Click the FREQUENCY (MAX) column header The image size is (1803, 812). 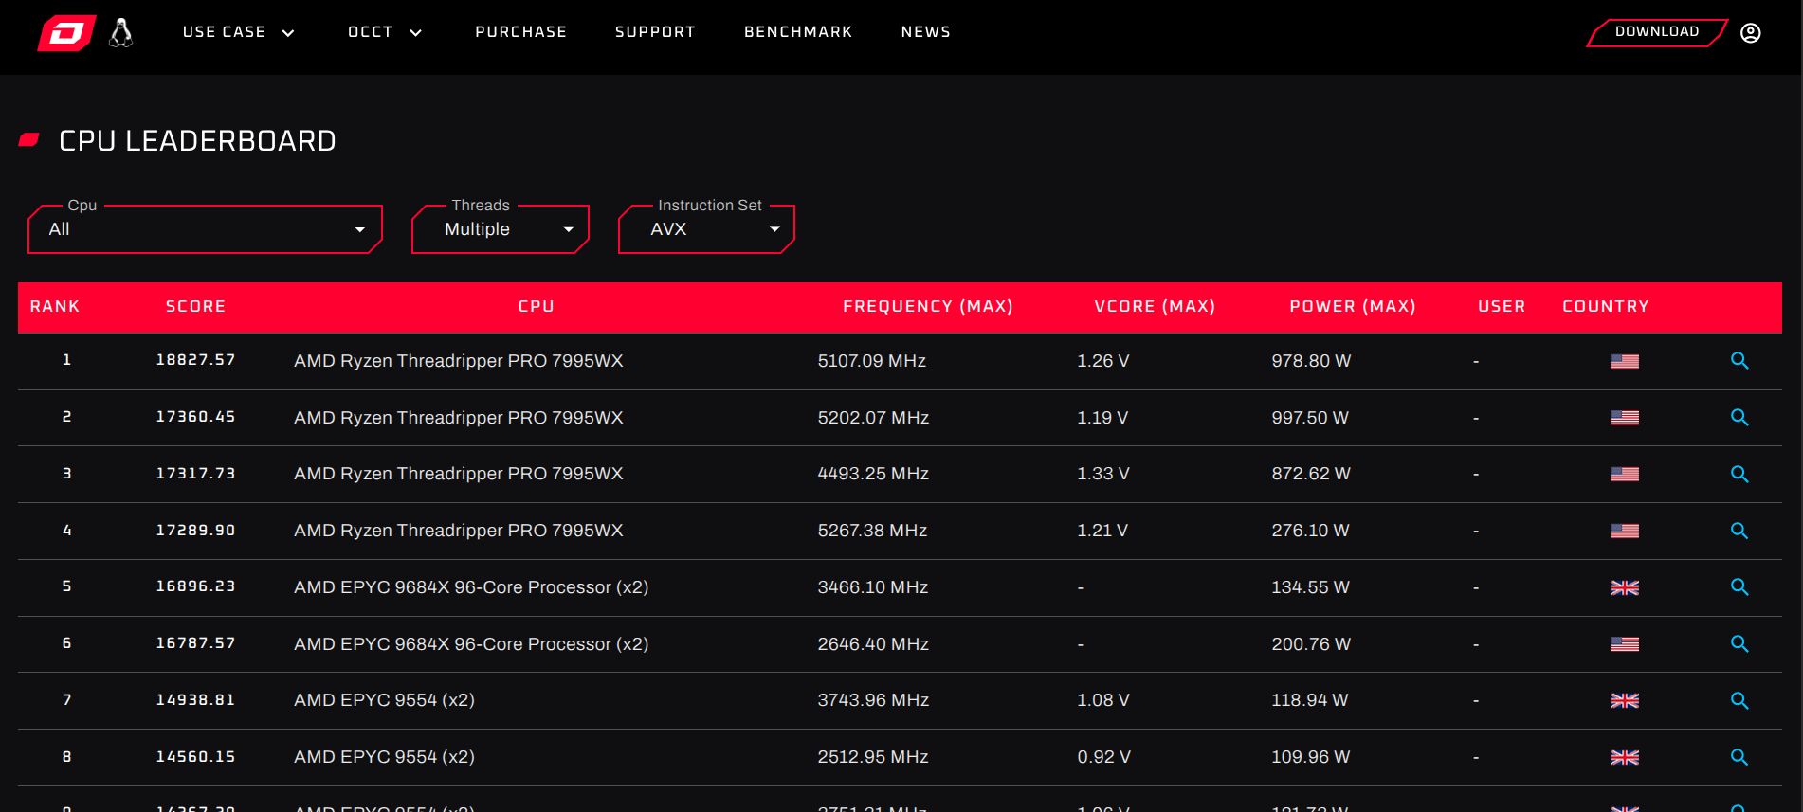point(927,307)
